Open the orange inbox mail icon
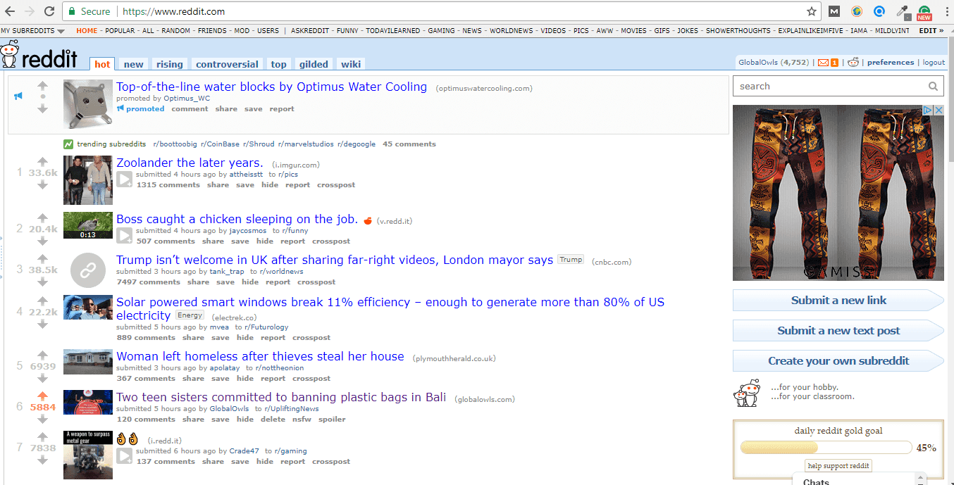The width and height of the screenshot is (954, 485). click(x=823, y=63)
